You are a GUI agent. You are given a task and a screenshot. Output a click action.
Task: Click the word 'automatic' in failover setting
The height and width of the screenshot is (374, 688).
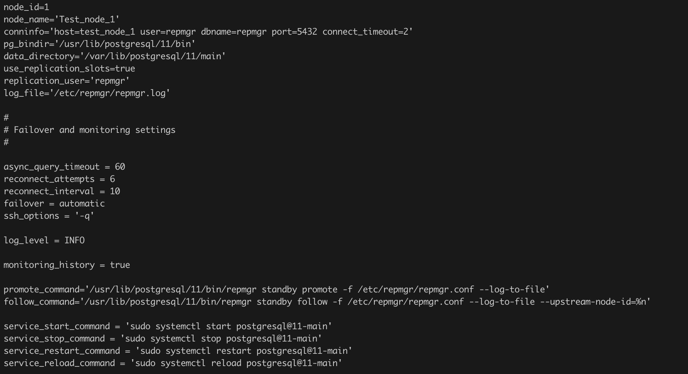pyautogui.click(x=82, y=204)
